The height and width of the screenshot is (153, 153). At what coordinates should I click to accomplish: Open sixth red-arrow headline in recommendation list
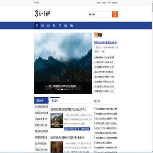click(x=104, y=82)
